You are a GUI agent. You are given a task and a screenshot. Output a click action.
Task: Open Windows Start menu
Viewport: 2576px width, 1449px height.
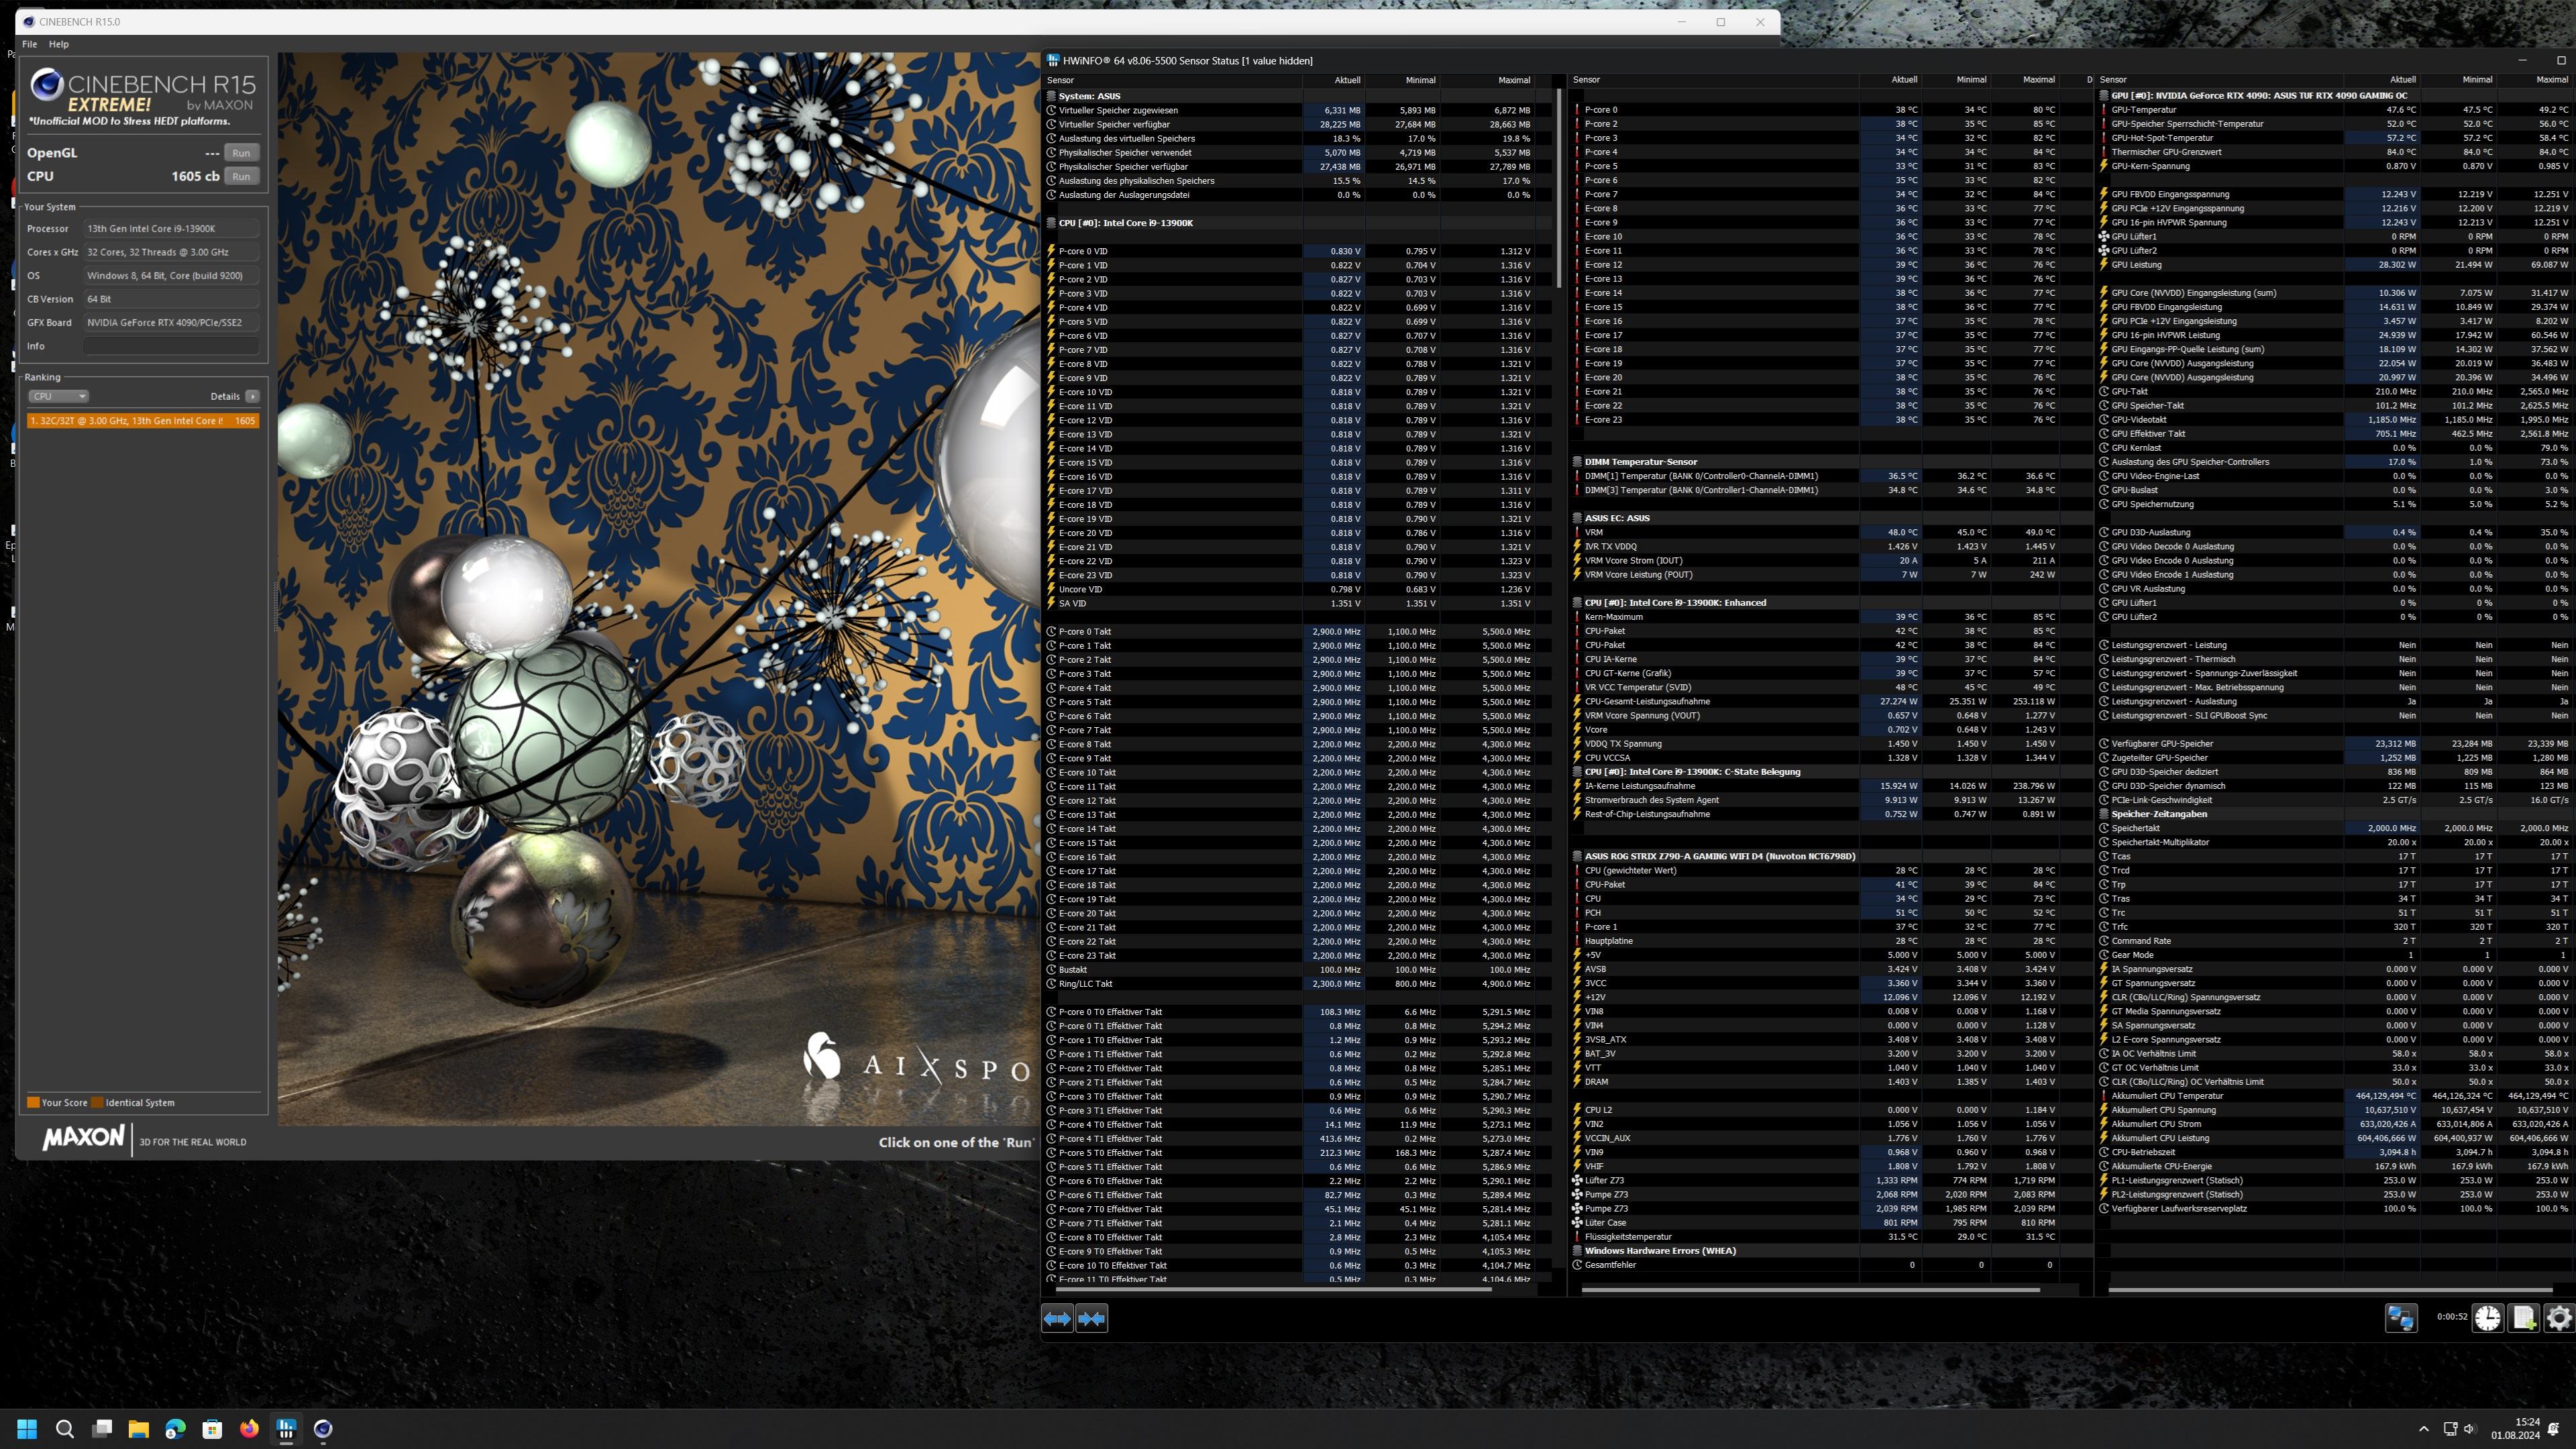pos(27,1428)
